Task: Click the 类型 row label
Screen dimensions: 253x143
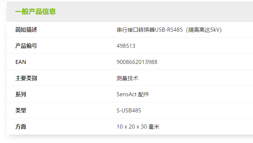Action: [x=21, y=110]
